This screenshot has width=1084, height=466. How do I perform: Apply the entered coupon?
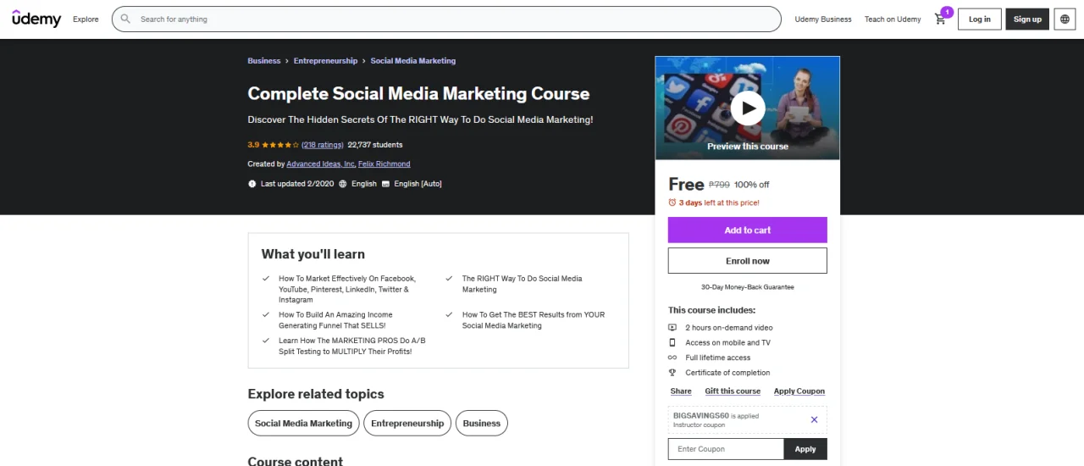[x=805, y=449]
